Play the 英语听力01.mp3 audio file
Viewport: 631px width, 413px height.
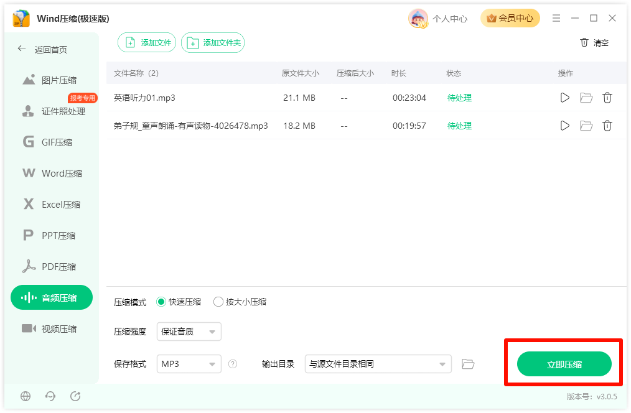pyautogui.click(x=564, y=98)
